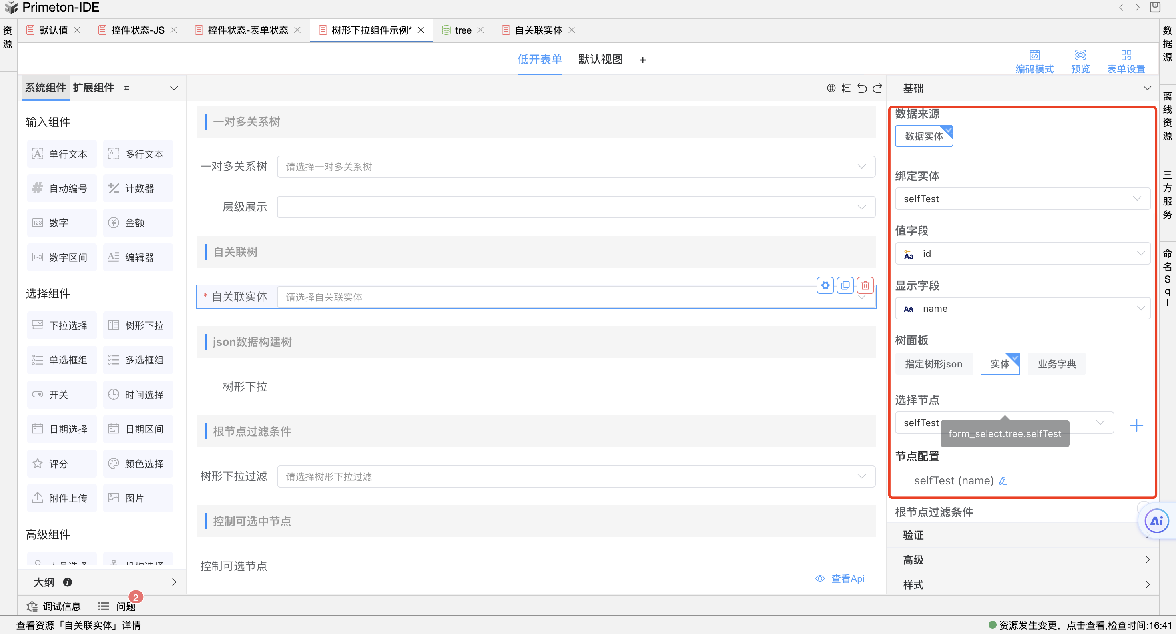The width and height of the screenshot is (1176, 634).
Task: Click the undo arrow icon in canvas toolbar
Action: tap(861, 88)
